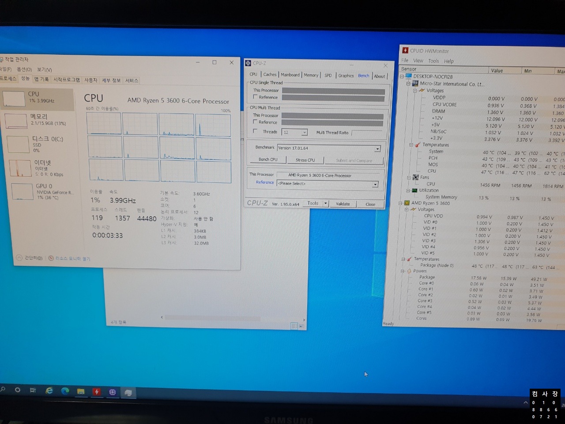Open the Tools menu in HWMonitor
The height and width of the screenshot is (424, 565).
click(x=433, y=61)
